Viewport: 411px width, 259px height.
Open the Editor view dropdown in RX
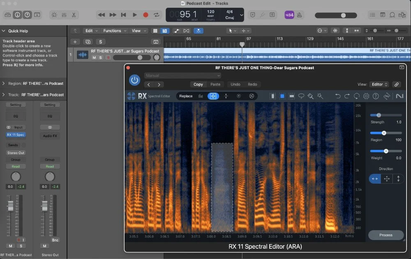point(379,84)
